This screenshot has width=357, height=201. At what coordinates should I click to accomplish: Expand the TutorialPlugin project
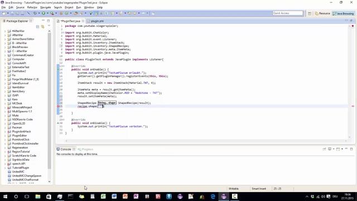pyautogui.click(x=5, y=167)
